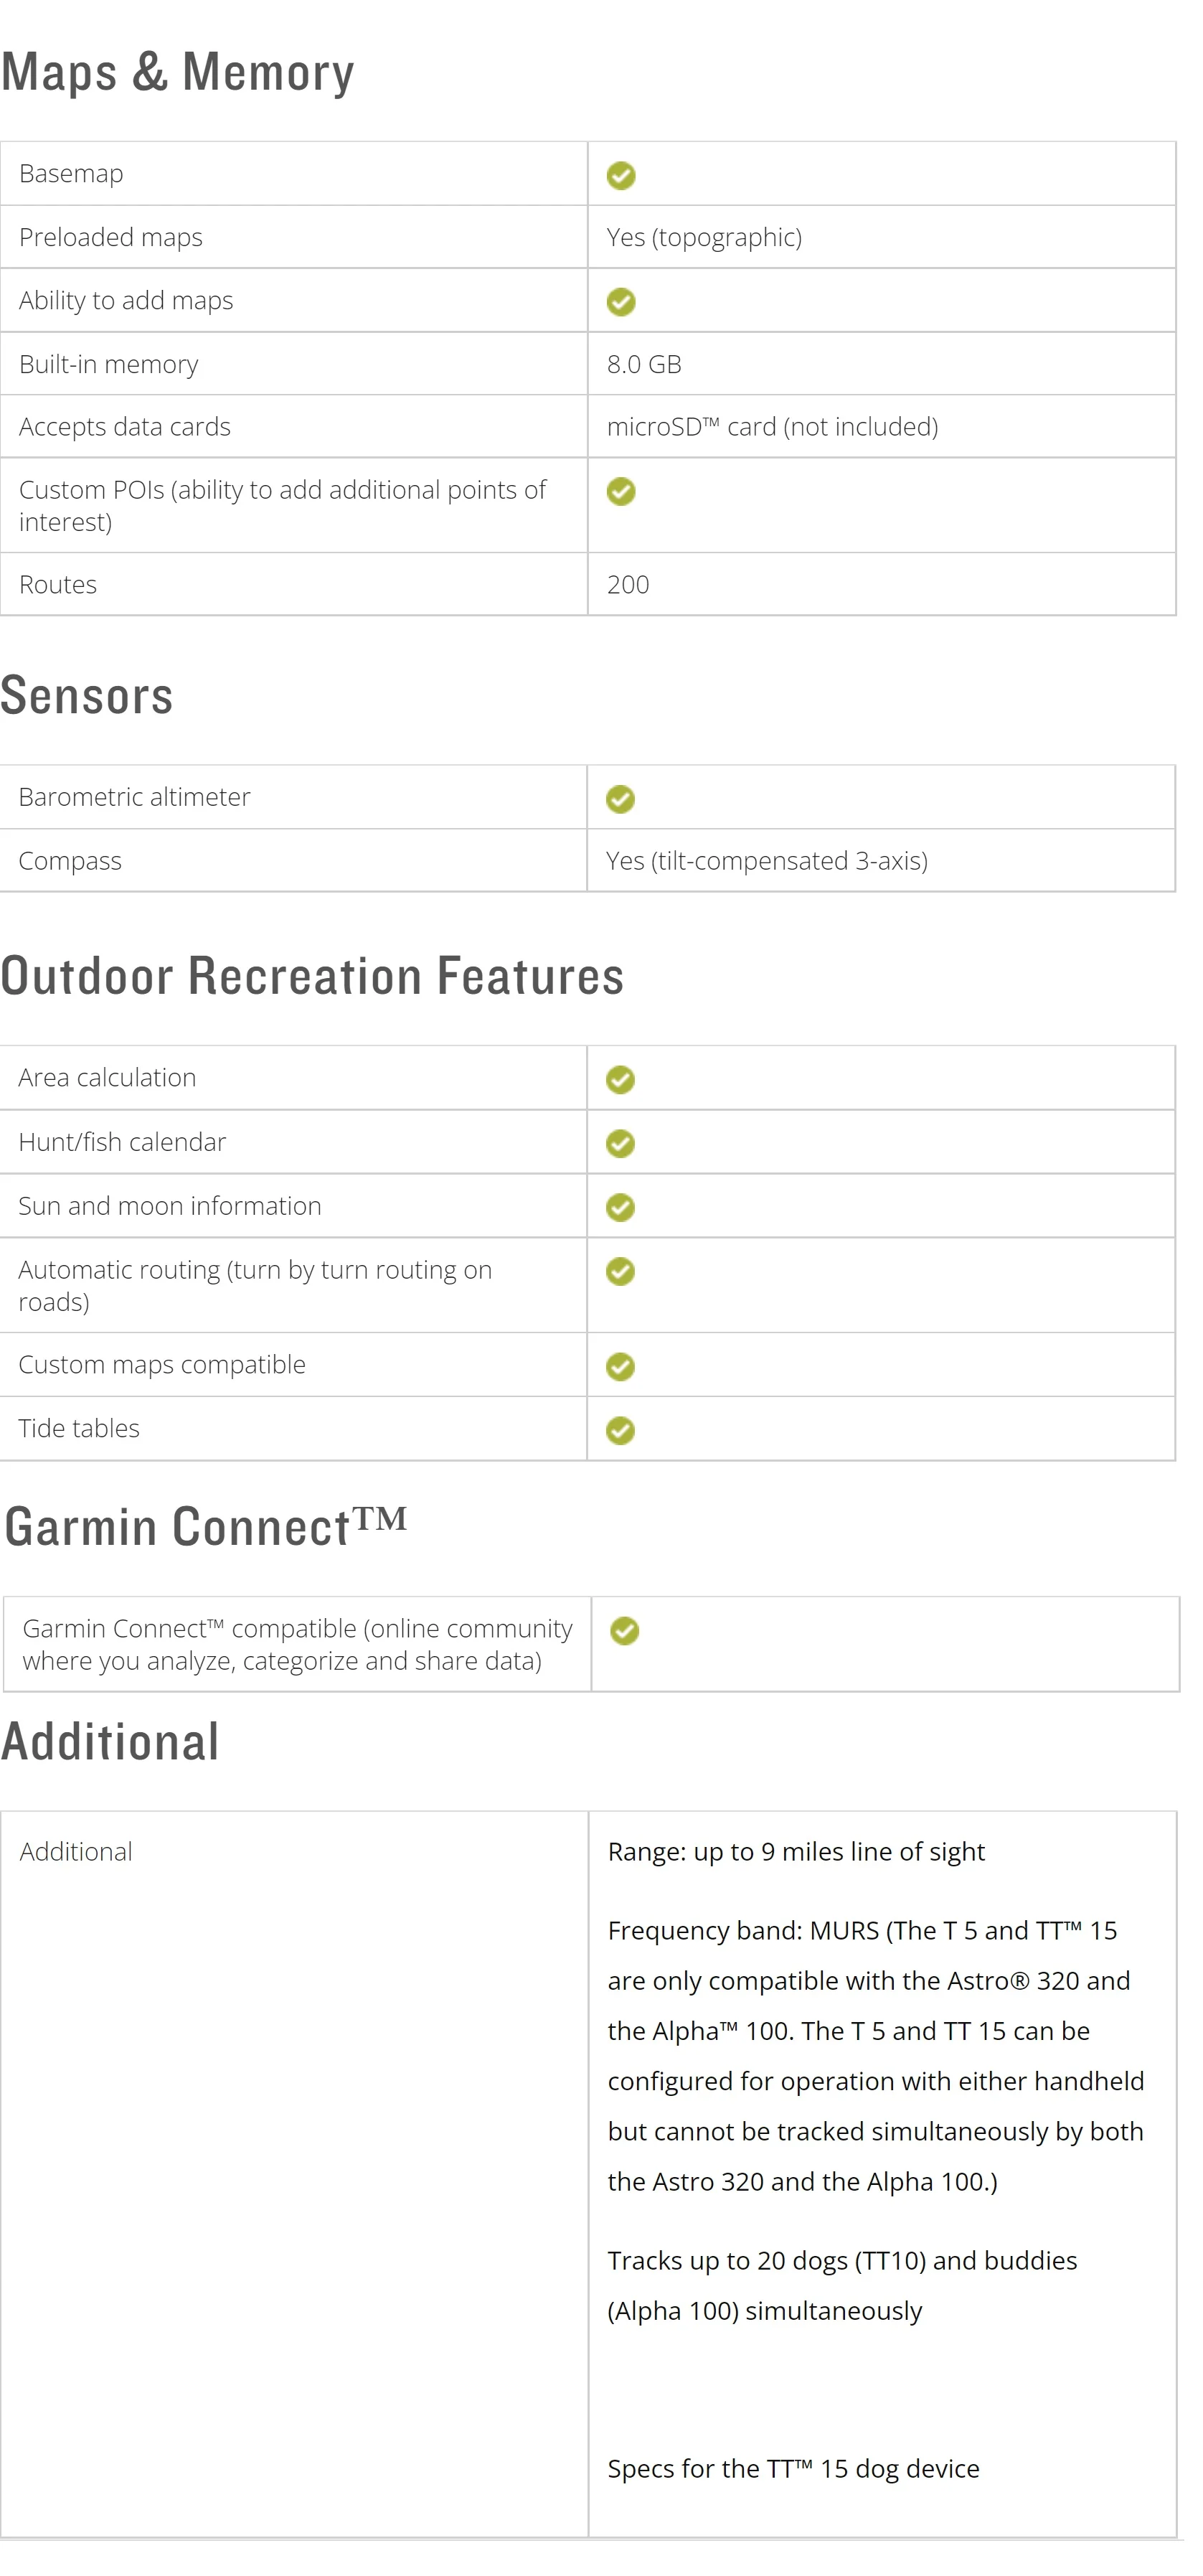The image size is (1203, 2576).
Task: Click the Custom POIs checkmark icon
Action: pyautogui.click(x=621, y=491)
